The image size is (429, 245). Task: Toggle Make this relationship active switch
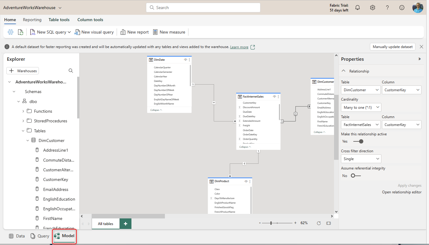(358, 141)
